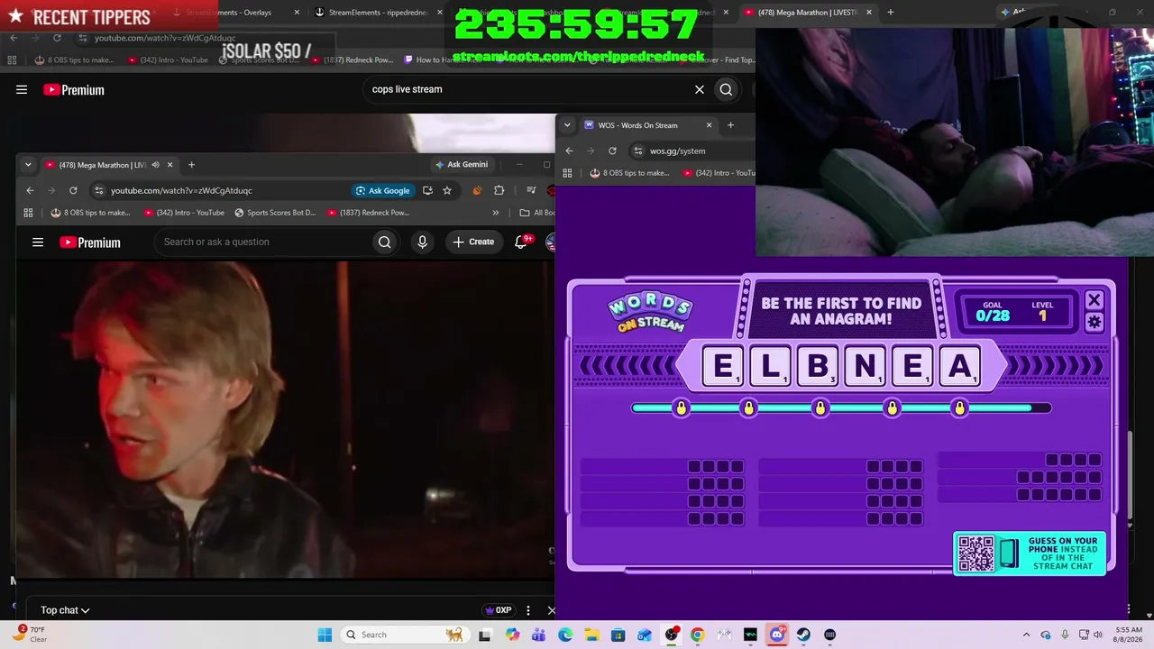Image resolution: width=1154 pixels, height=649 pixels.
Task: Open Discord from the taskbar
Action: tap(777, 635)
